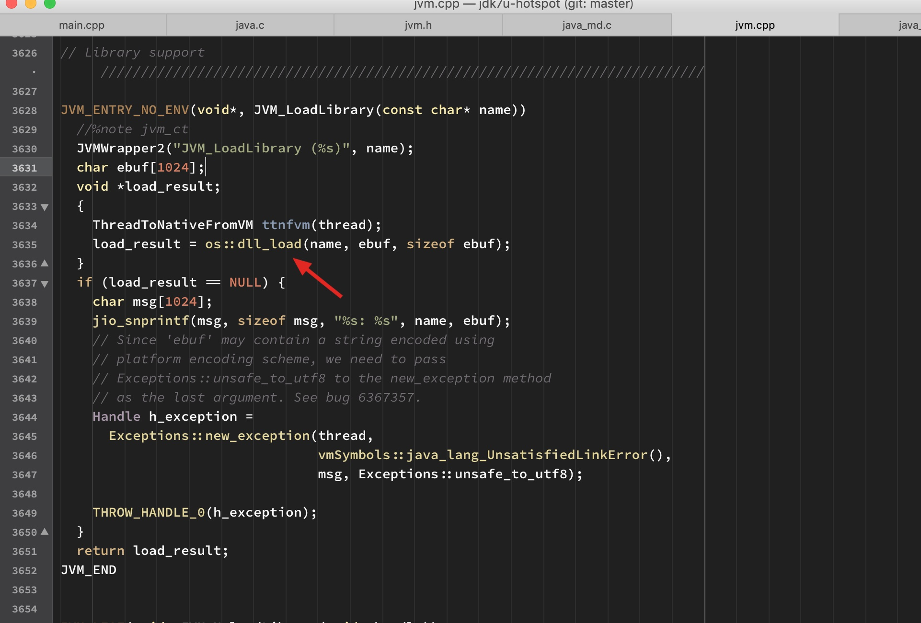Click the yellow minimize window button

[30, 4]
